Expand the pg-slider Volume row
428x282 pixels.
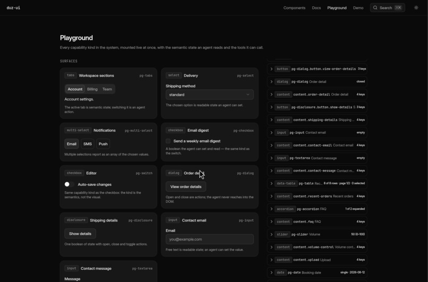pos(317,234)
